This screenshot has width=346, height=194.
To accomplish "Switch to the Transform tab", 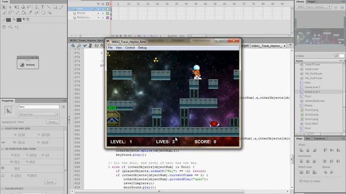I will [x=320, y=138].
